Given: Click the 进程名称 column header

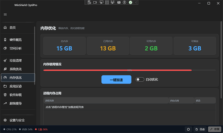Looking at the screenshot, I should (106, 101).
